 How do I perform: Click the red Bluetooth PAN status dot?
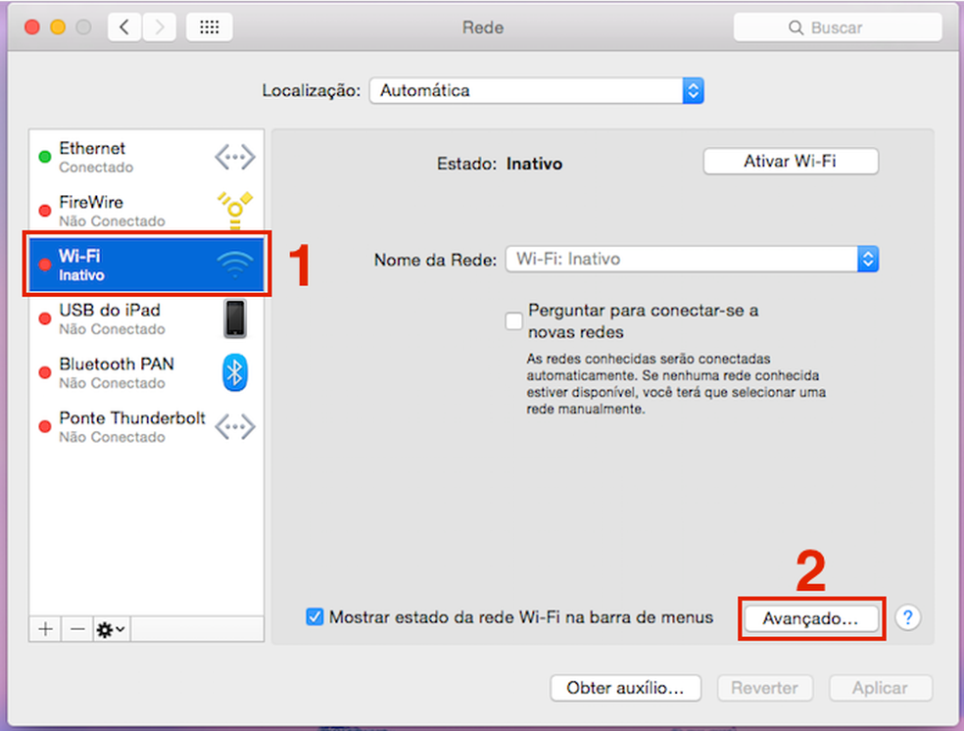point(45,372)
